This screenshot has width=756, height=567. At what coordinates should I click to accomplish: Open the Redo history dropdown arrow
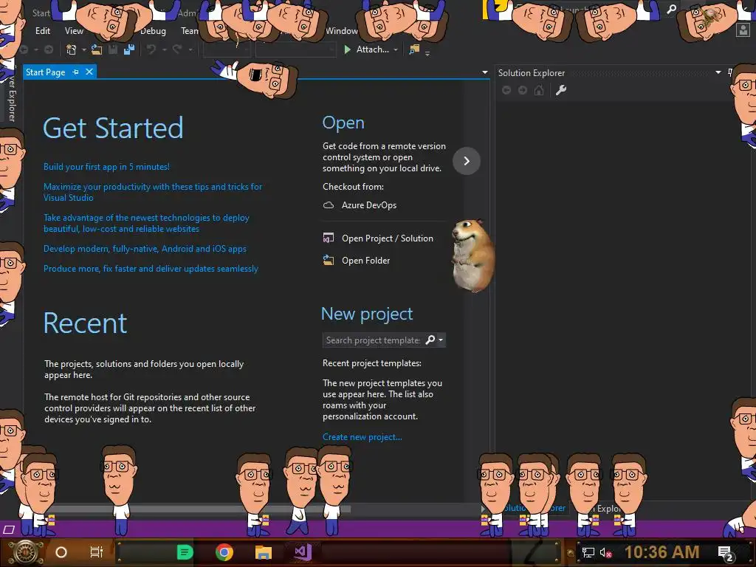point(190,49)
